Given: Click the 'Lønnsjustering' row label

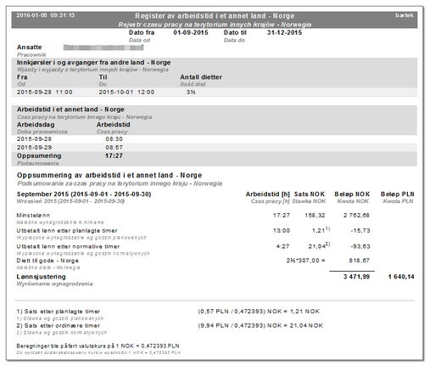Looking at the screenshot, I should click(42, 277).
